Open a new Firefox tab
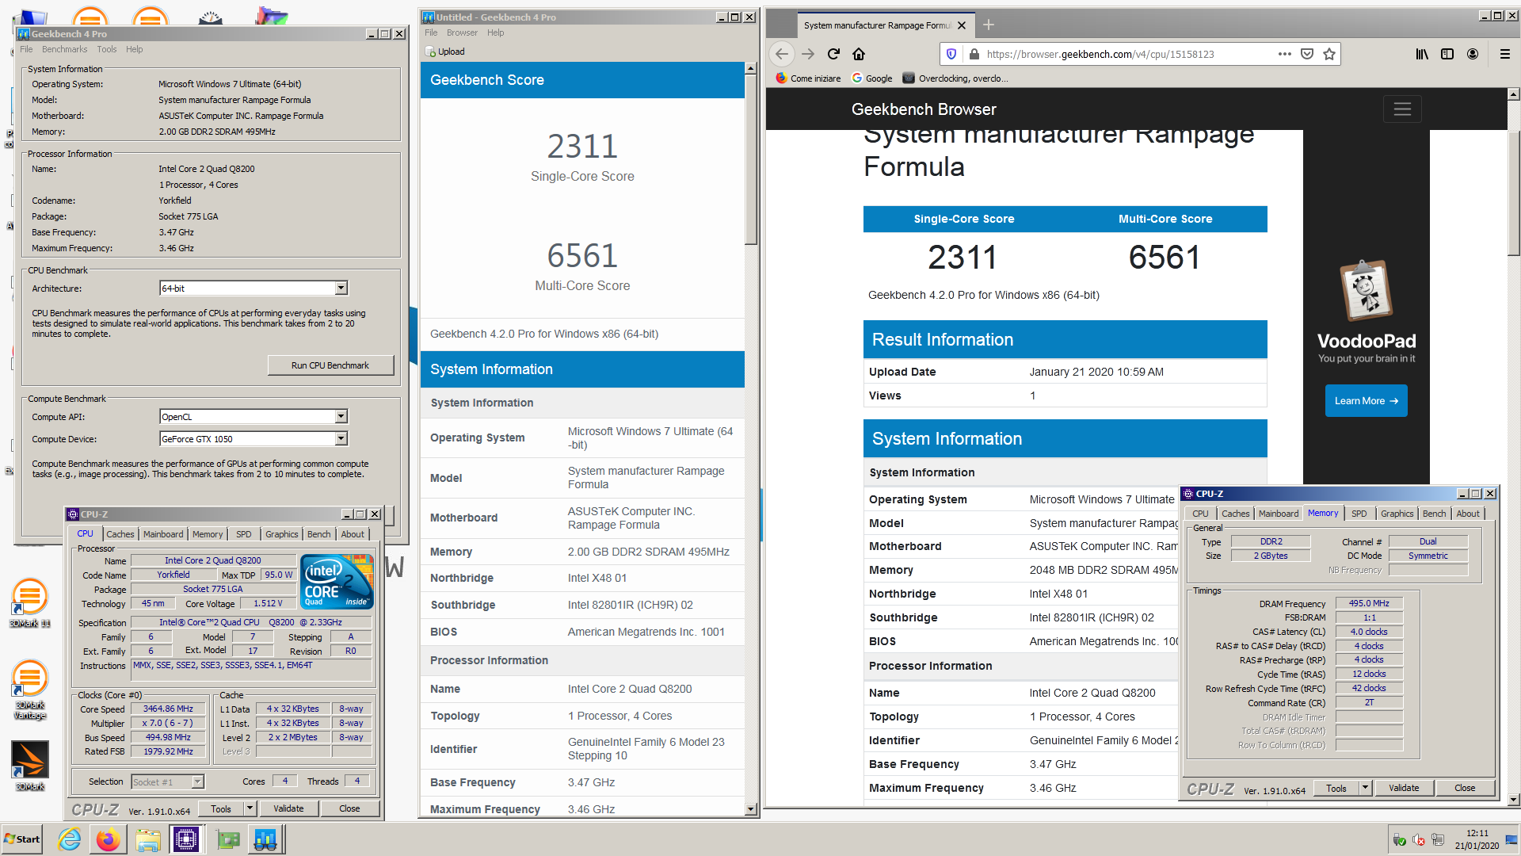 pyautogui.click(x=989, y=25)
